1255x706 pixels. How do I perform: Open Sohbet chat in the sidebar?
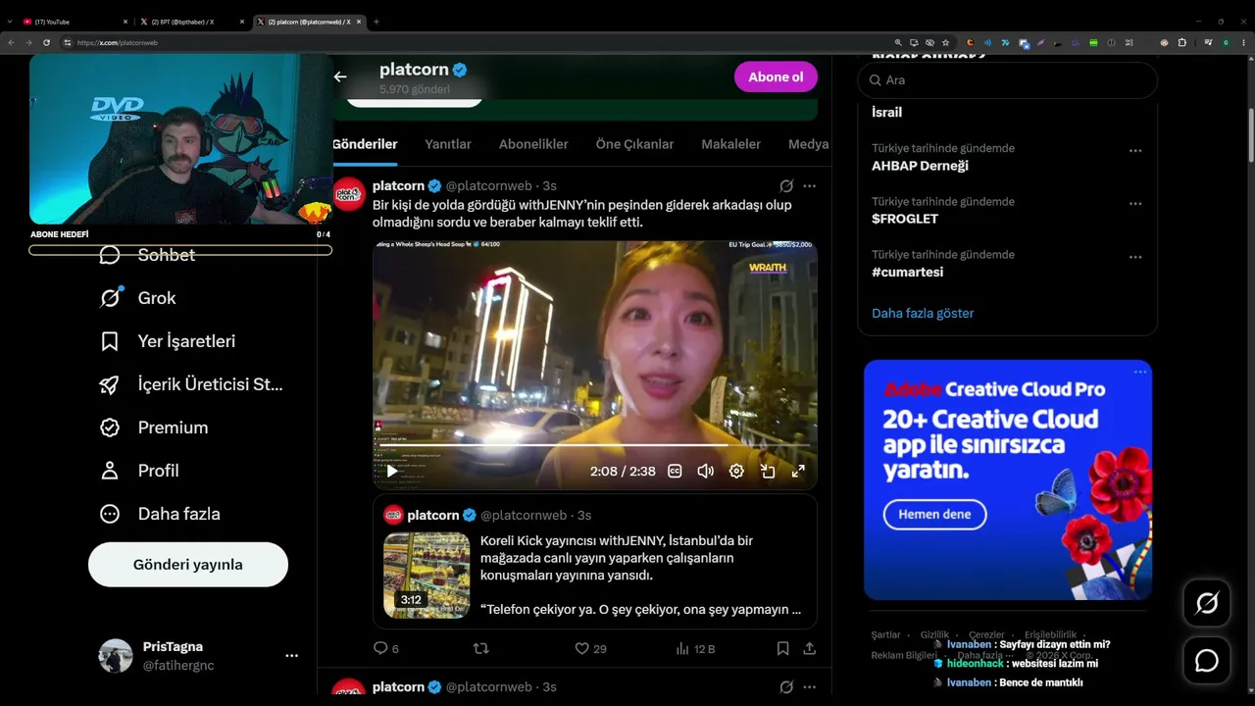click(147, 255)
